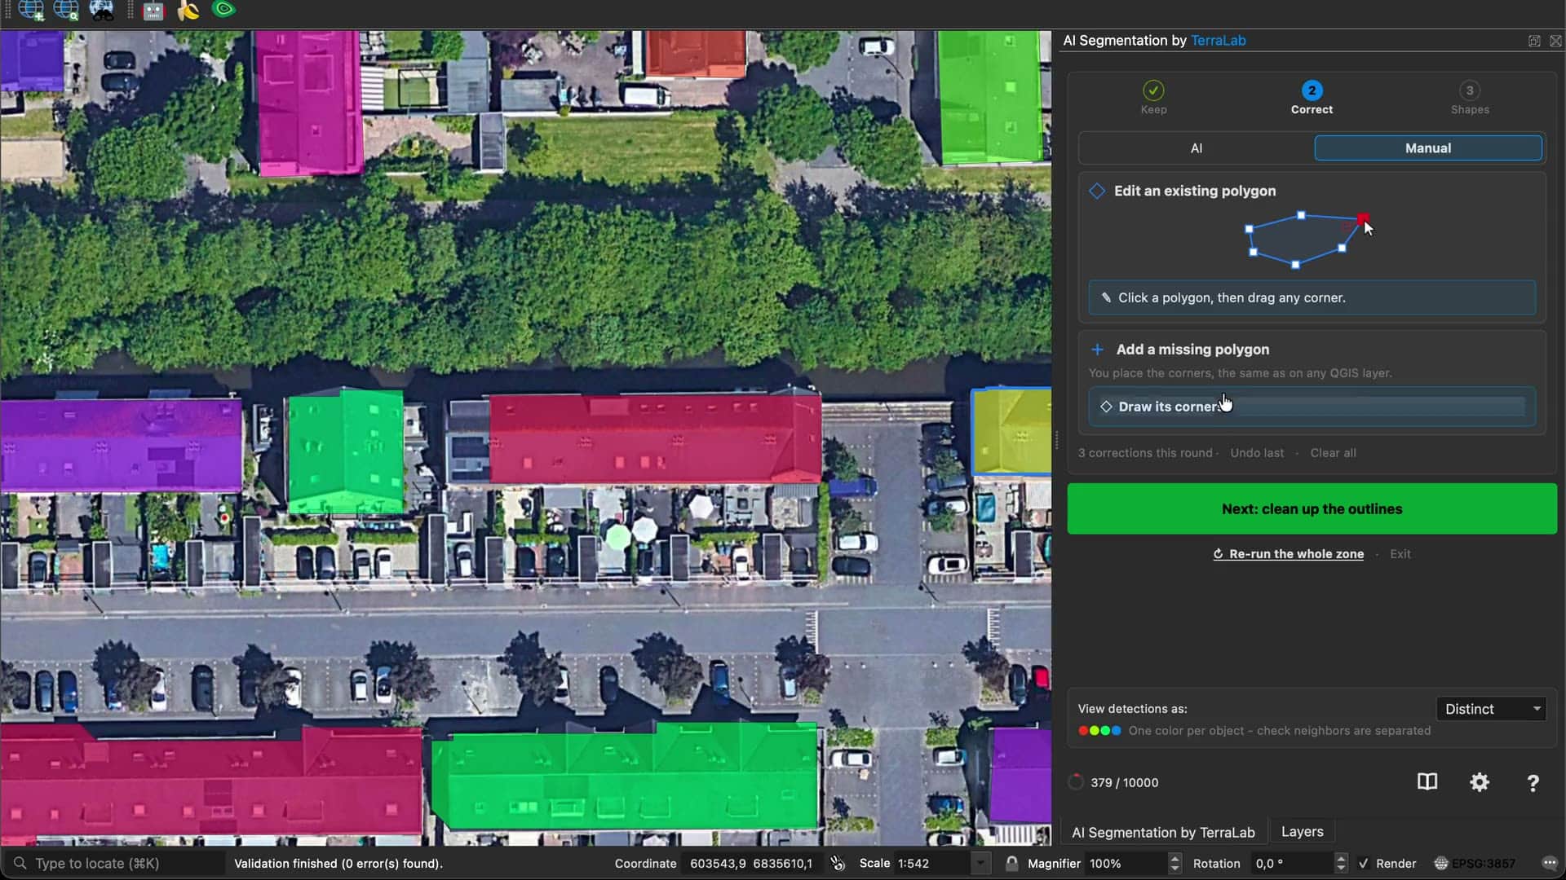Click the red color dot in detections legend
Screen dimensions: 1566x880
click(1083, 731)
